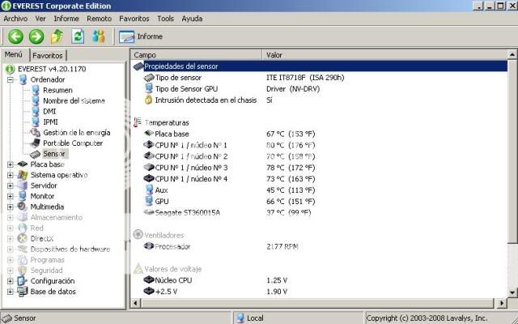Open the Informe report button
This screenshot has height=324, width=518.
[141, 36]
